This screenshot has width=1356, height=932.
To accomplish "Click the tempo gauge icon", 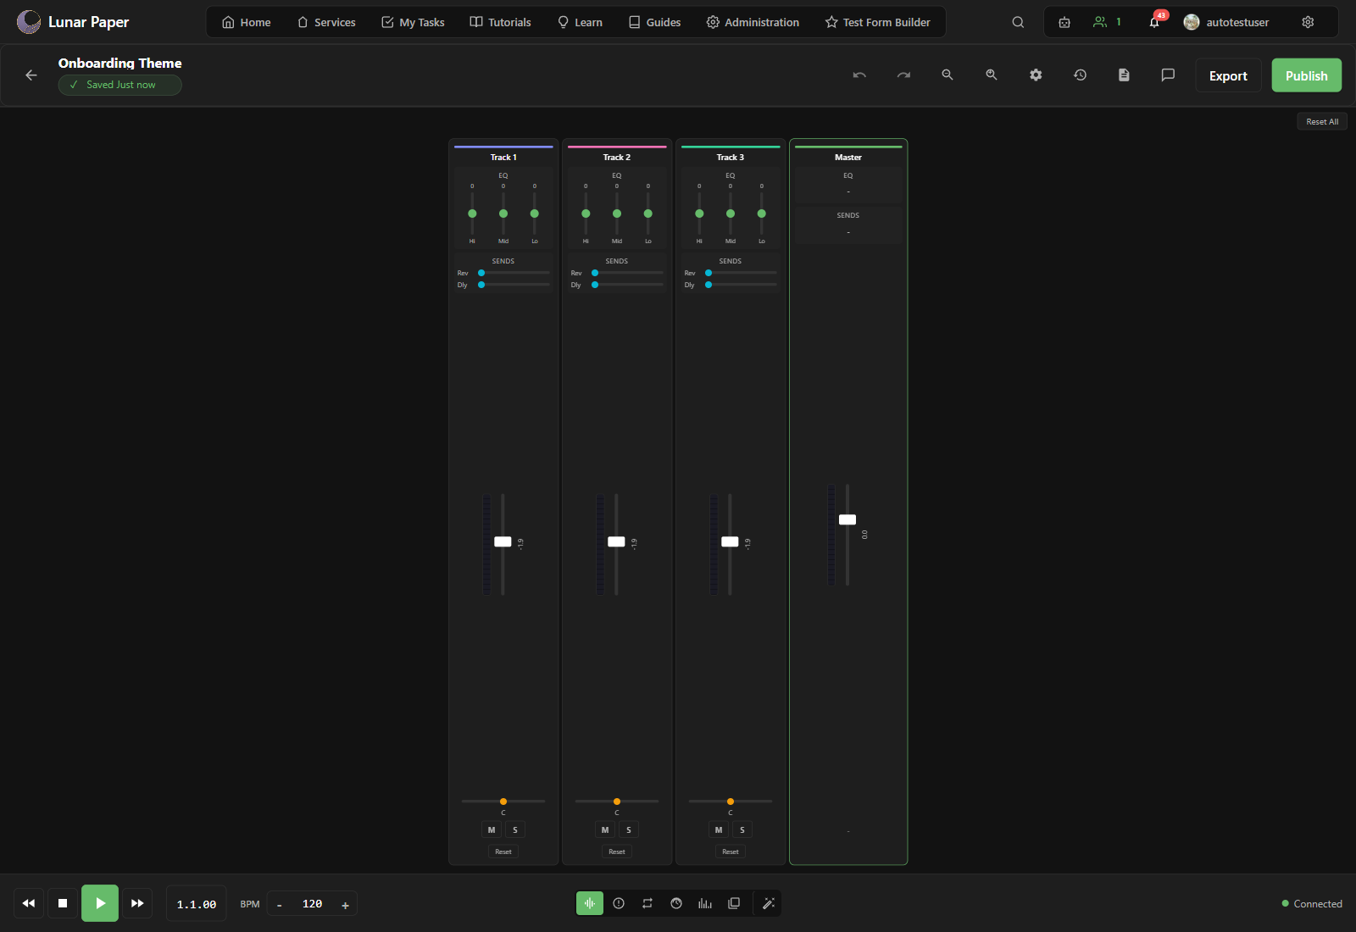I will (676, 903).
